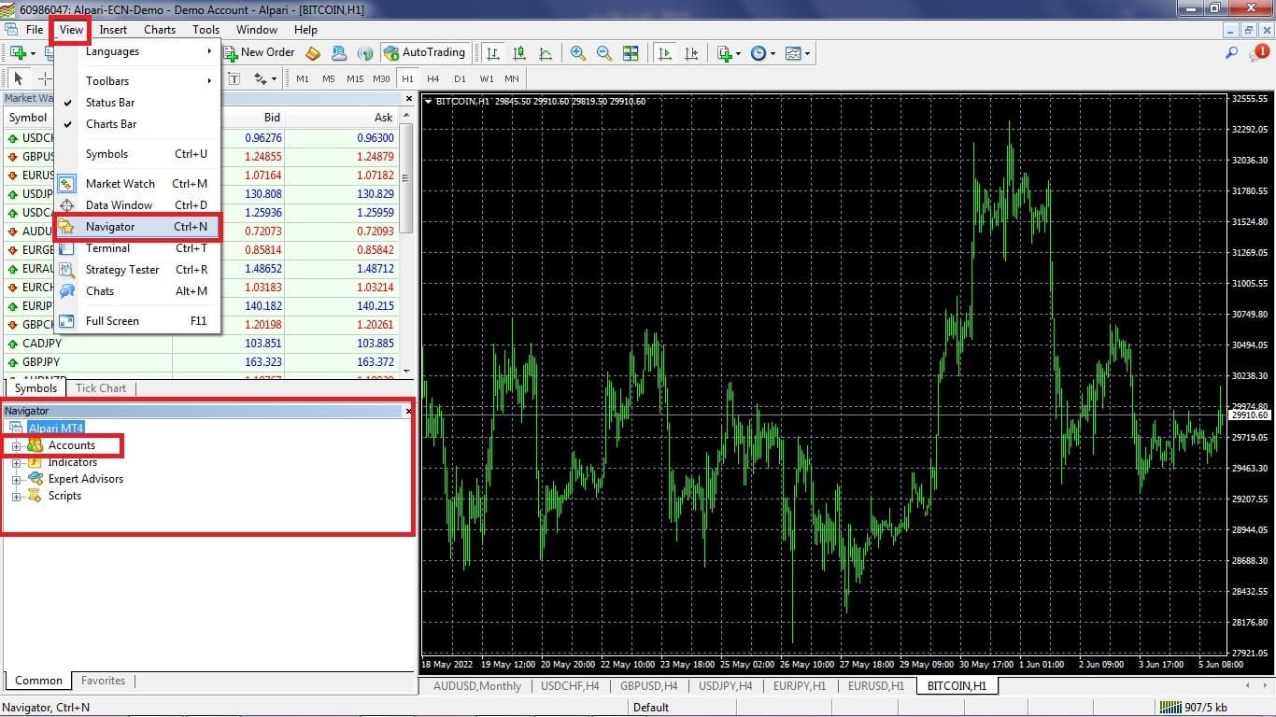The image size is (1276, 717).
Task: Open MetaEditor via the yellow book icon
Action: point(313,53)
